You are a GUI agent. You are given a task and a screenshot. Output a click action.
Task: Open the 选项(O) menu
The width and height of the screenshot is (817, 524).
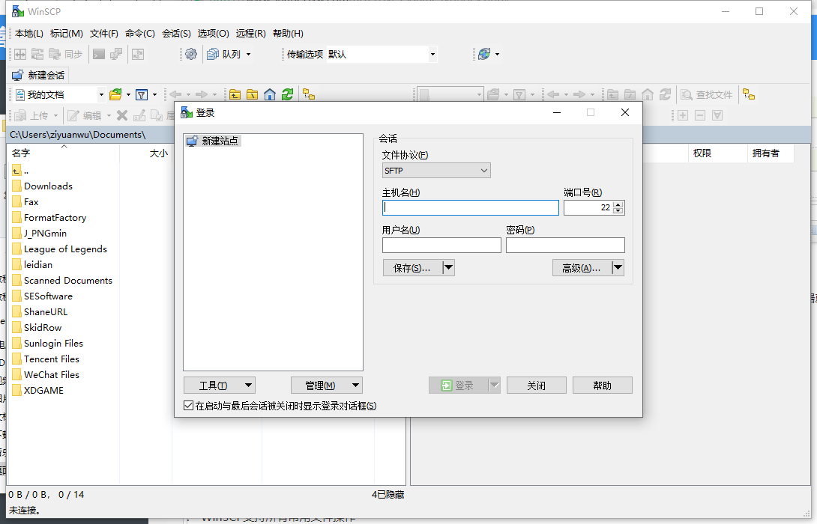point(211,34)
